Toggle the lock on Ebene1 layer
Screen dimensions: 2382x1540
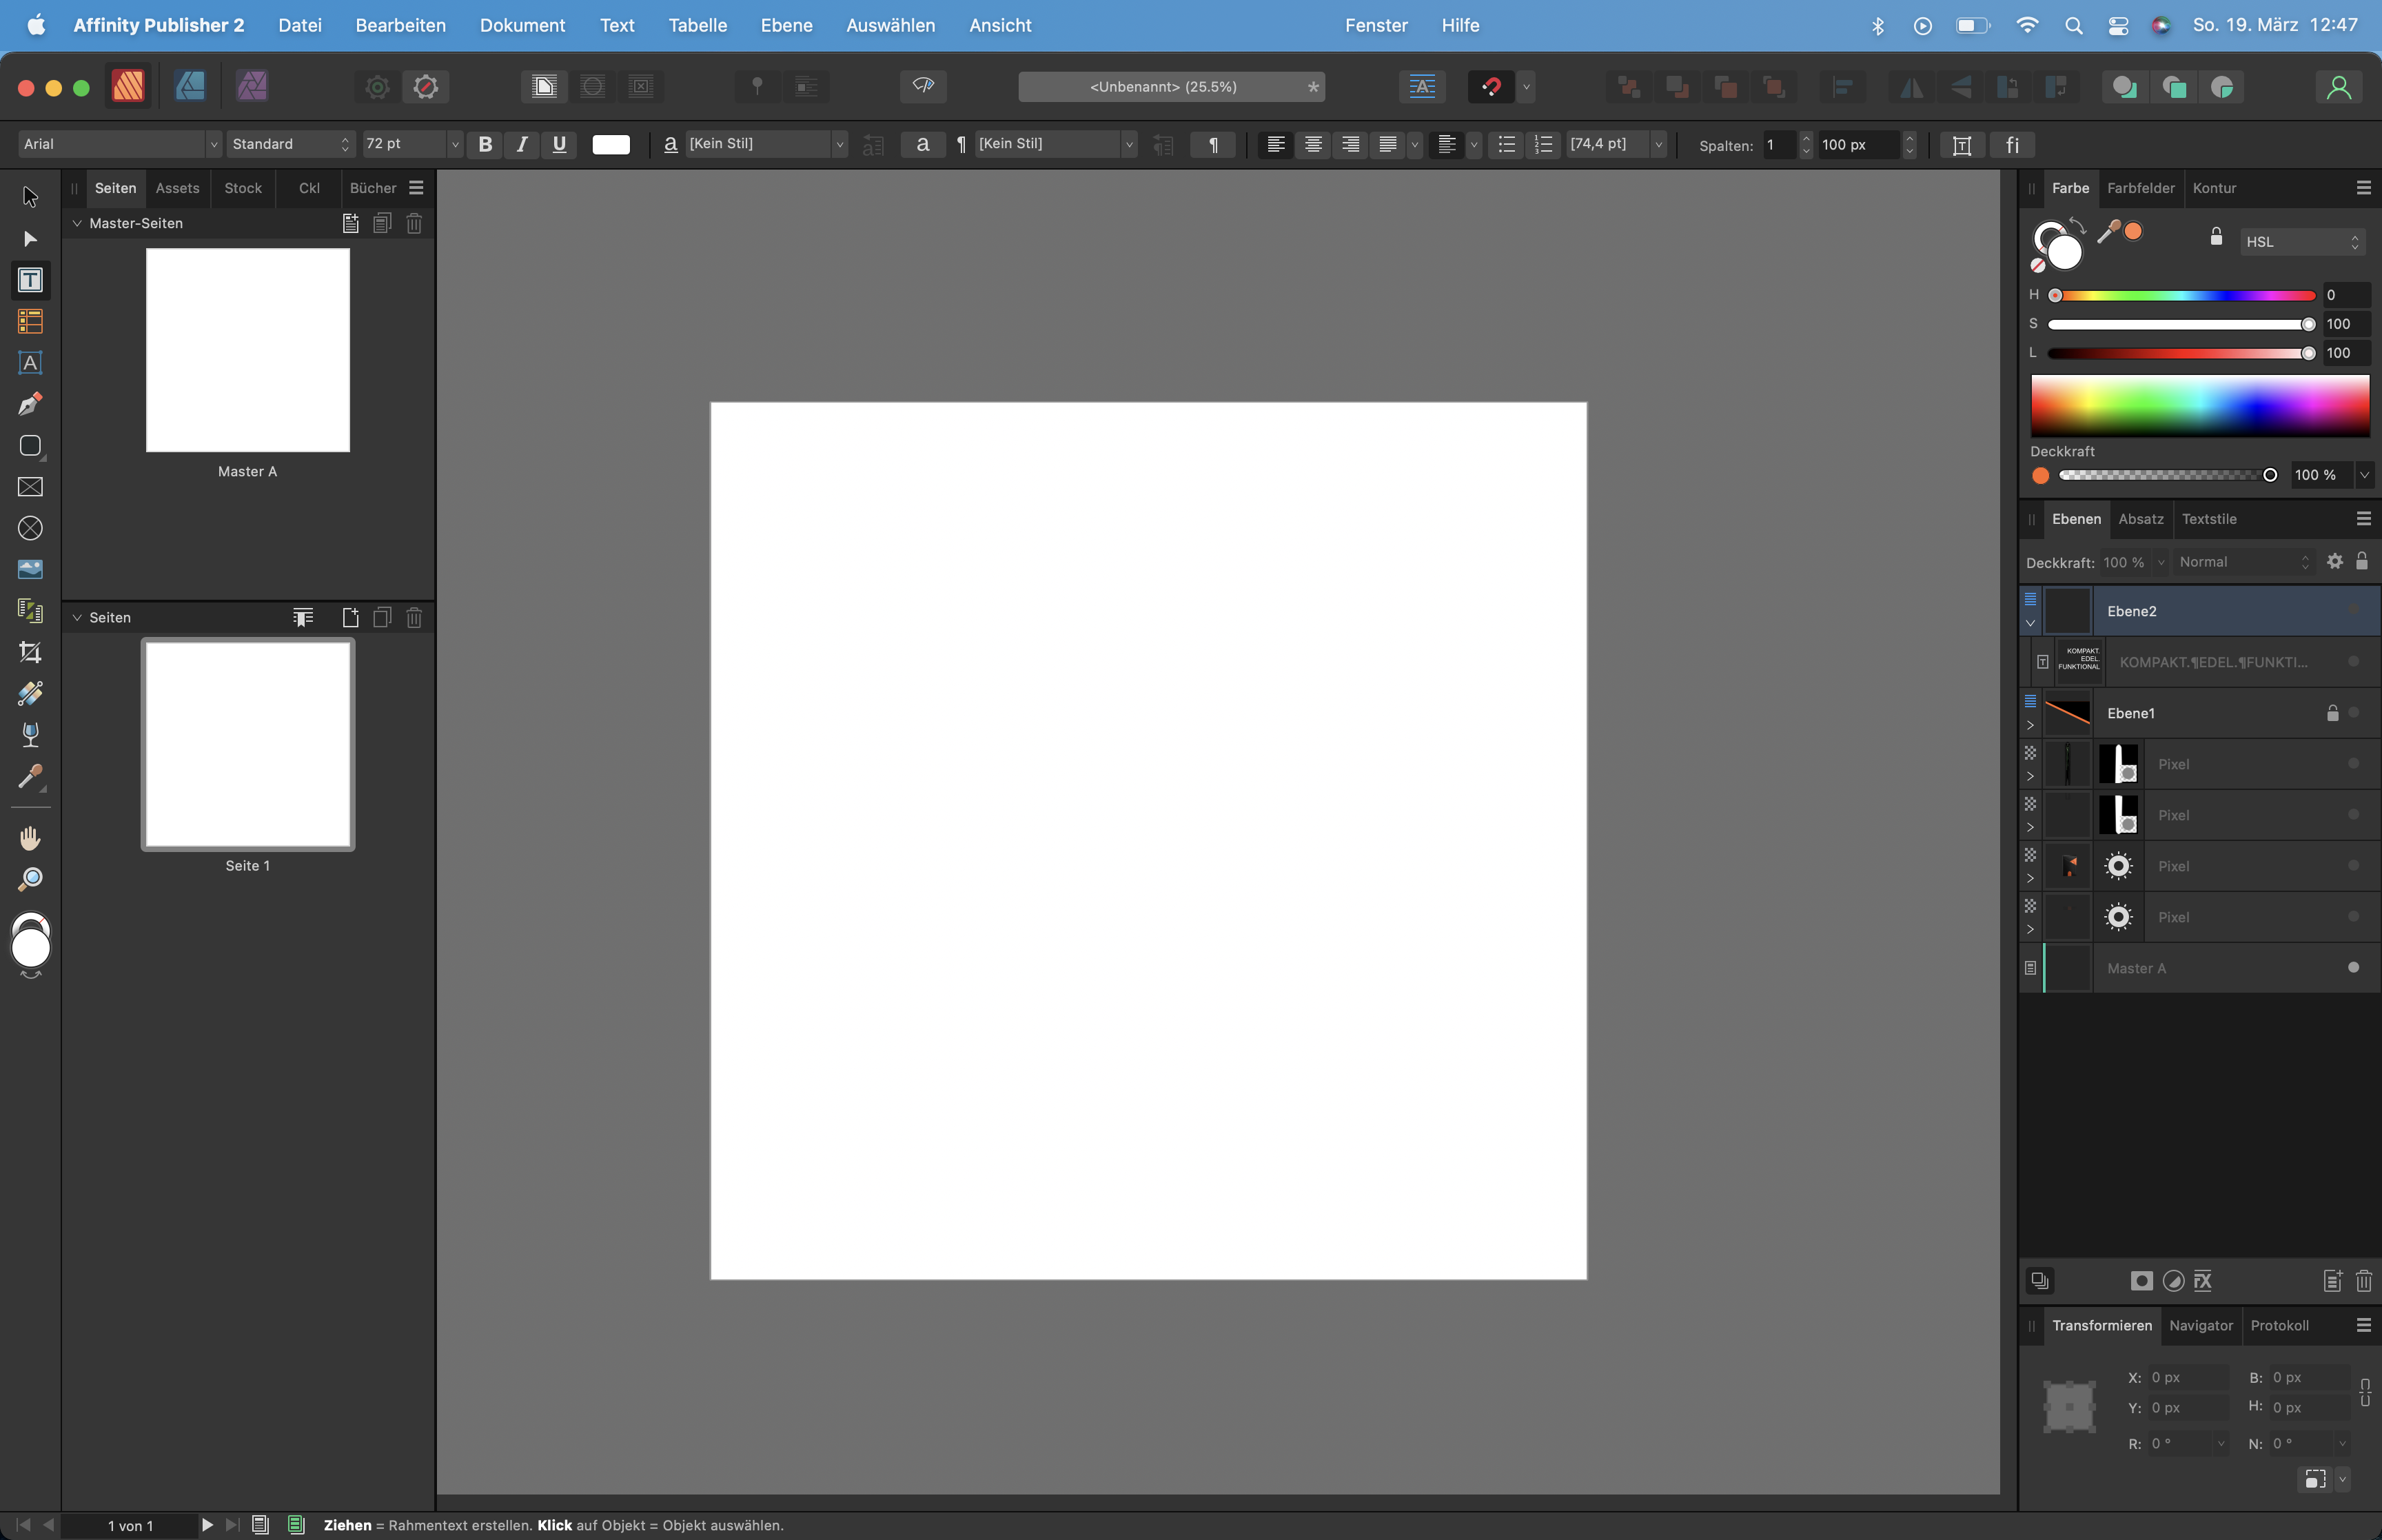(2332, 713)
